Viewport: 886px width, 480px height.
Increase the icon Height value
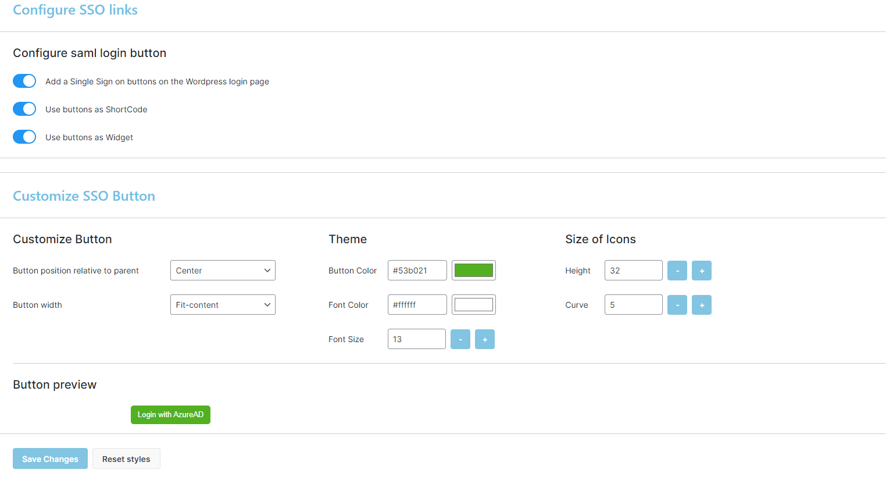[702, 270]
